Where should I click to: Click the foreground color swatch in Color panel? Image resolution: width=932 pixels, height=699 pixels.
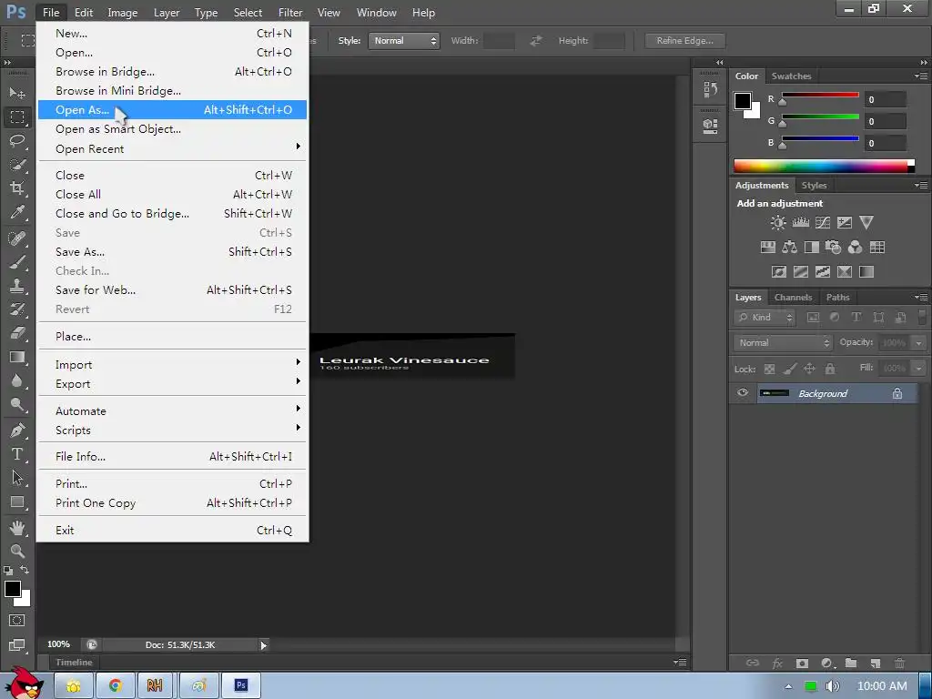(x=743, y=101)
